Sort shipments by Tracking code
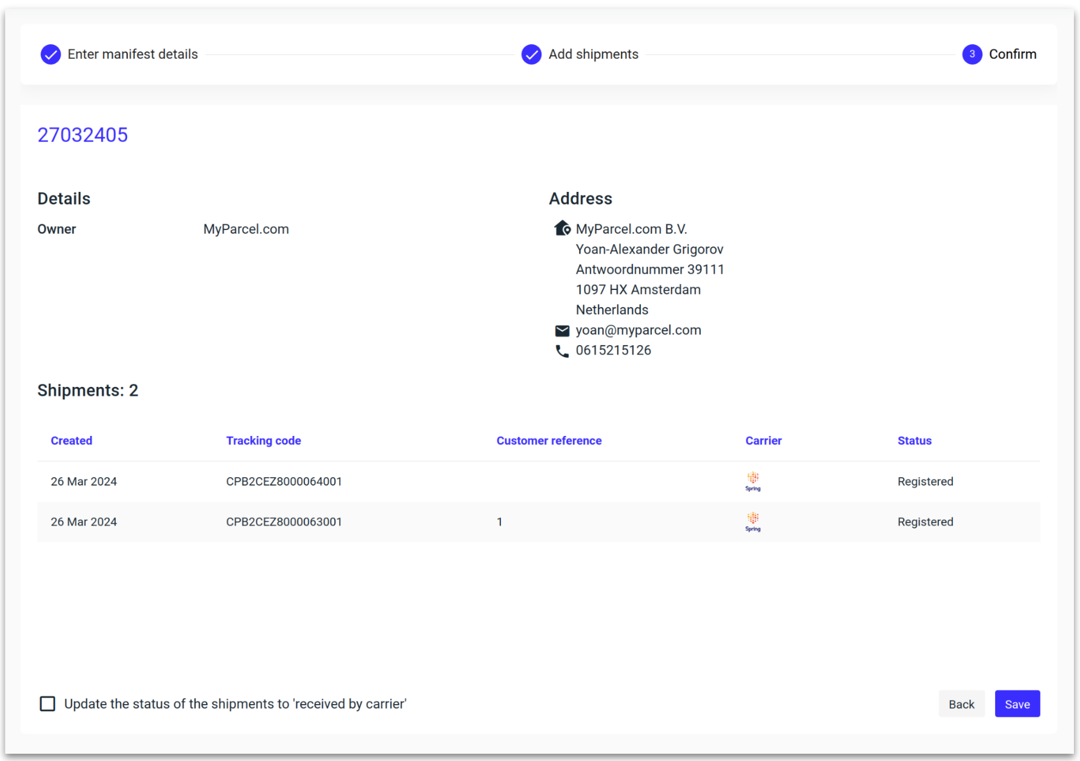Image resolution: width=1080 pixels, height=761 pixels. pyautogui.click(x=263, y=440)
